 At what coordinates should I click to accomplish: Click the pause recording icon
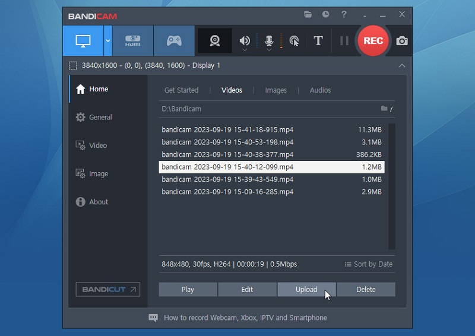(344, 40)
